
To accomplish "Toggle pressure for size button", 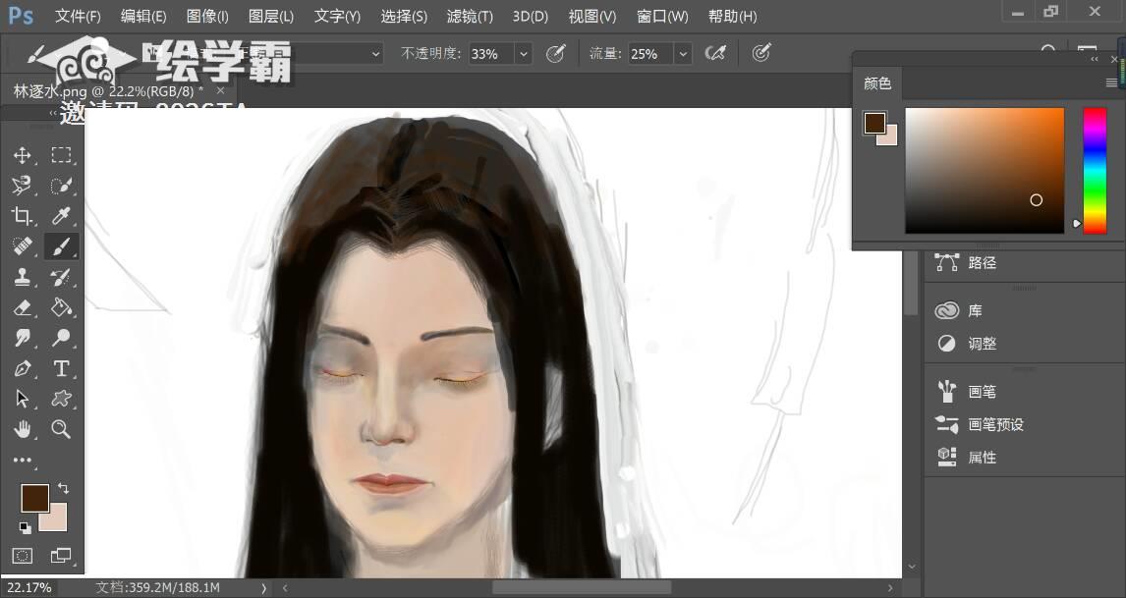I will point(761,53).
